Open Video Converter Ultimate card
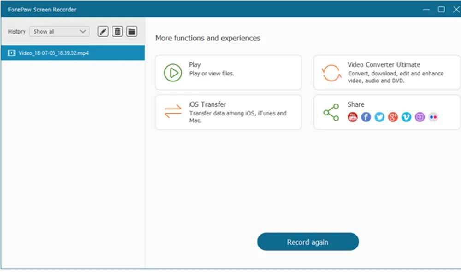The height and width of the screenshot is (276, 461). [387, 72]
